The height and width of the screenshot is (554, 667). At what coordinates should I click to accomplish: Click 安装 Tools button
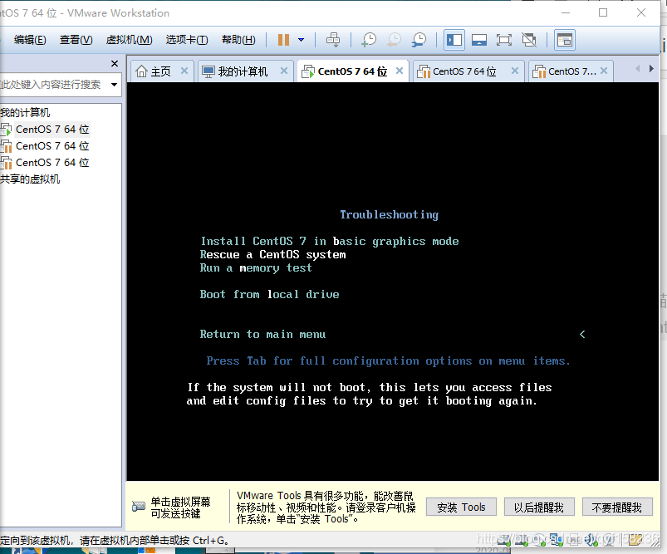[461, 507]
